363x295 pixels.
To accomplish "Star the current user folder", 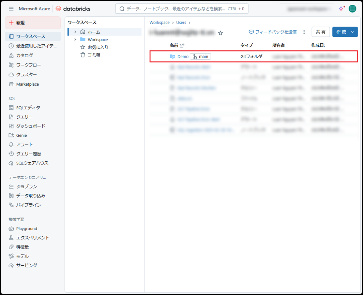I will pyautogui.click(x=221, y=33).
